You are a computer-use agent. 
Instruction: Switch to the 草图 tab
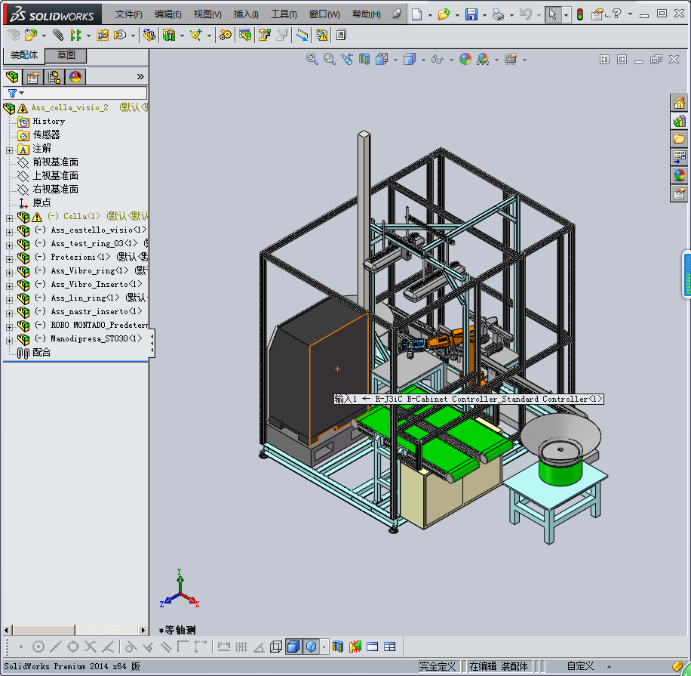click(x=66, y=56)
